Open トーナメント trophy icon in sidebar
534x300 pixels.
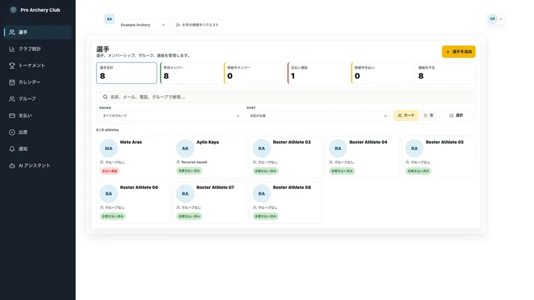tap(12, 66)
